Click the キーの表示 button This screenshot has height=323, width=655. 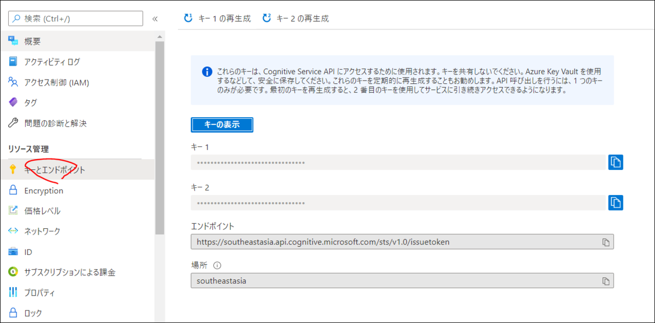pos(222,125)
